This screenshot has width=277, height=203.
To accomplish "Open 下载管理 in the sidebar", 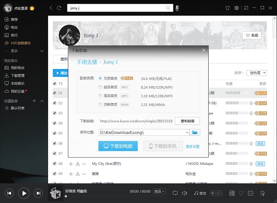I will tap(17, 75).
